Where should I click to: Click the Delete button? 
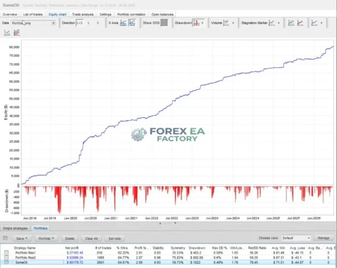pyautogui.click(x=70, y=239)
